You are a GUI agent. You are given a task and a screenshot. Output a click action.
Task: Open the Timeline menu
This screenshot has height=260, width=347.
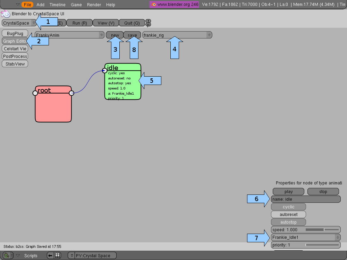[57, 5]
